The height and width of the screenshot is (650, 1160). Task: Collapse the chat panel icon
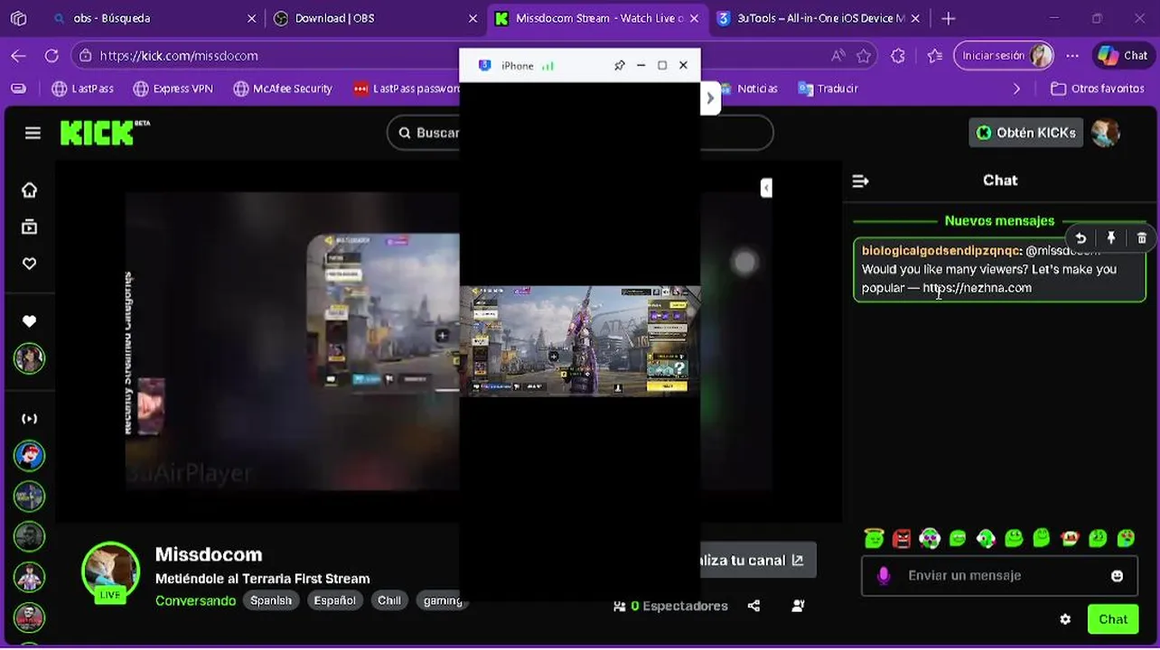[860, 181]
